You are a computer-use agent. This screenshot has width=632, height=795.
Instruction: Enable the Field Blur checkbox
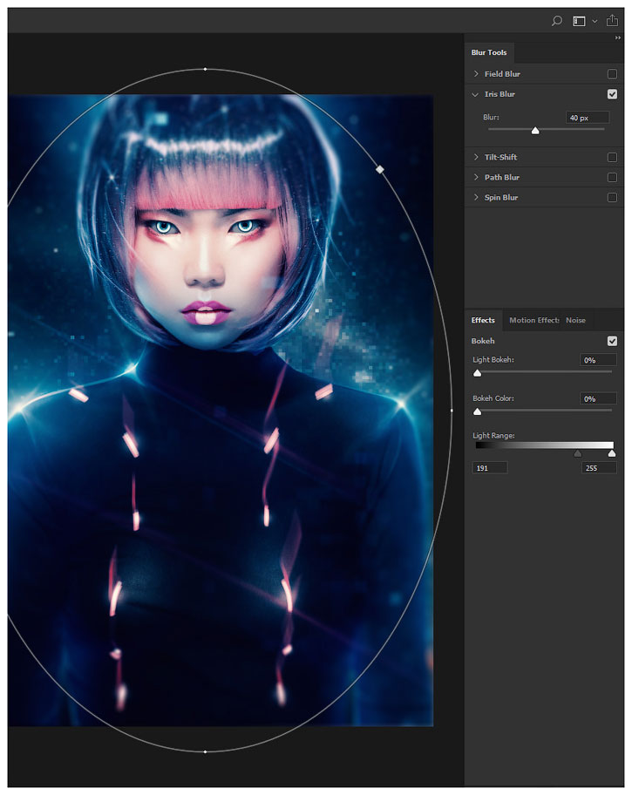coord(612,74)
